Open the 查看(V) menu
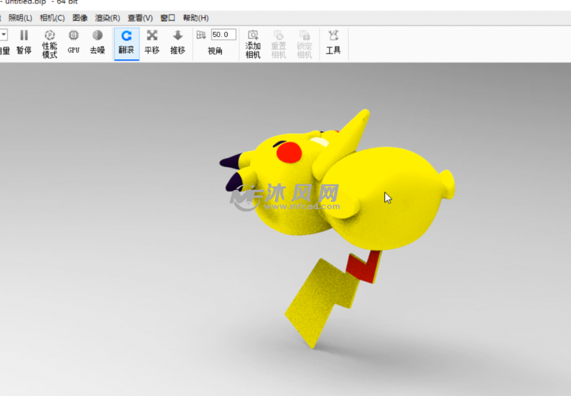571x396 pixels. pos(140,18)
